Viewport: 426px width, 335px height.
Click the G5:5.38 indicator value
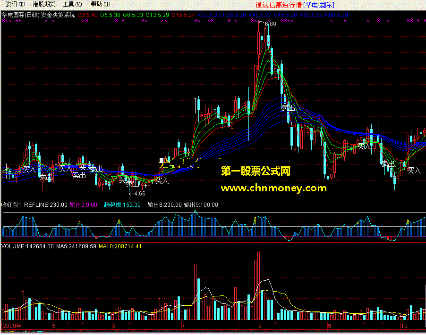point(110,15)
